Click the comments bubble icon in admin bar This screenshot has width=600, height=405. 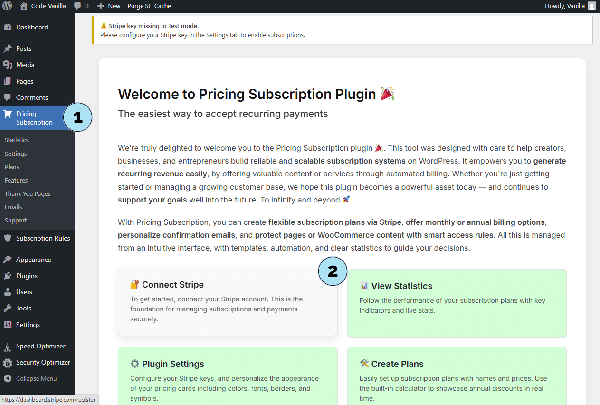(x=77, y=6)
